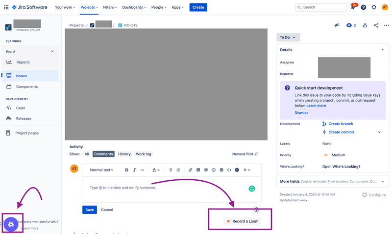Screen dimensions: 392x234
Task: Show the Comments activity tab
Action: click(x=103, y=154)
